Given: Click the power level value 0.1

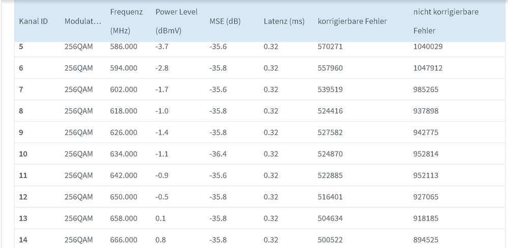Looking at the screenshot, I should click(x=160, y=219).
